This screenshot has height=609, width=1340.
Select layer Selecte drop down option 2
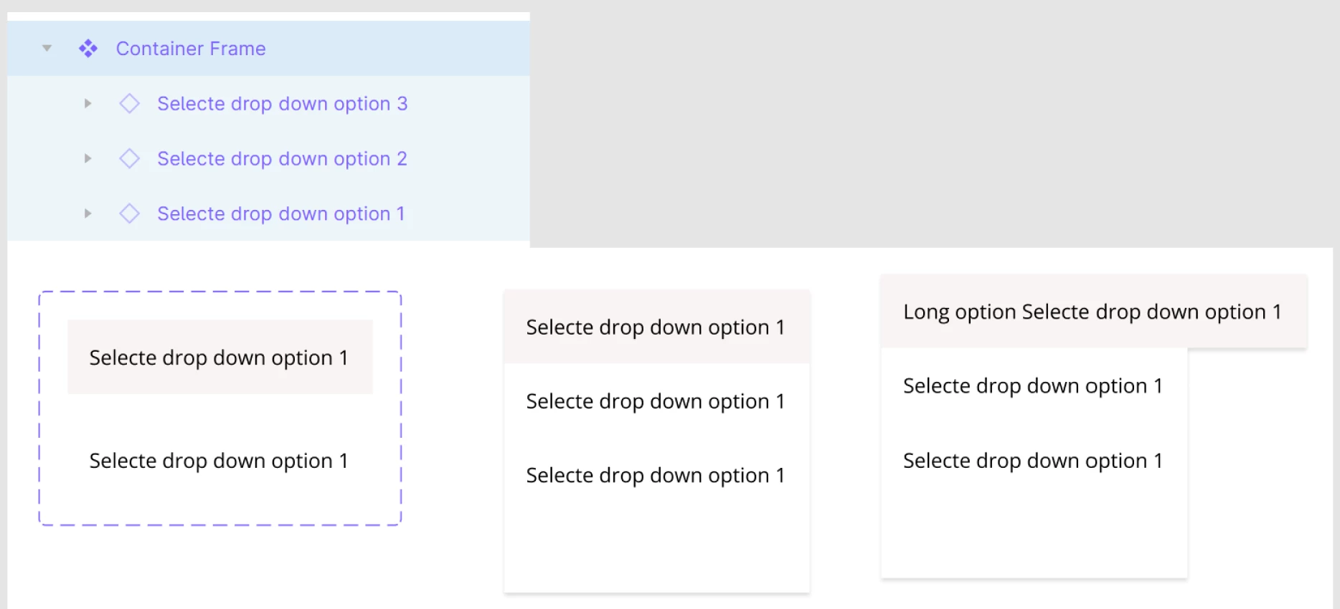click(x=282, y=158)
